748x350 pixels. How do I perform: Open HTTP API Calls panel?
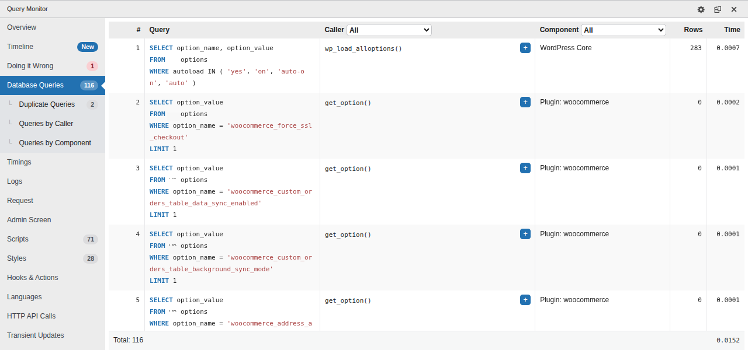click(x=53, y=316)
